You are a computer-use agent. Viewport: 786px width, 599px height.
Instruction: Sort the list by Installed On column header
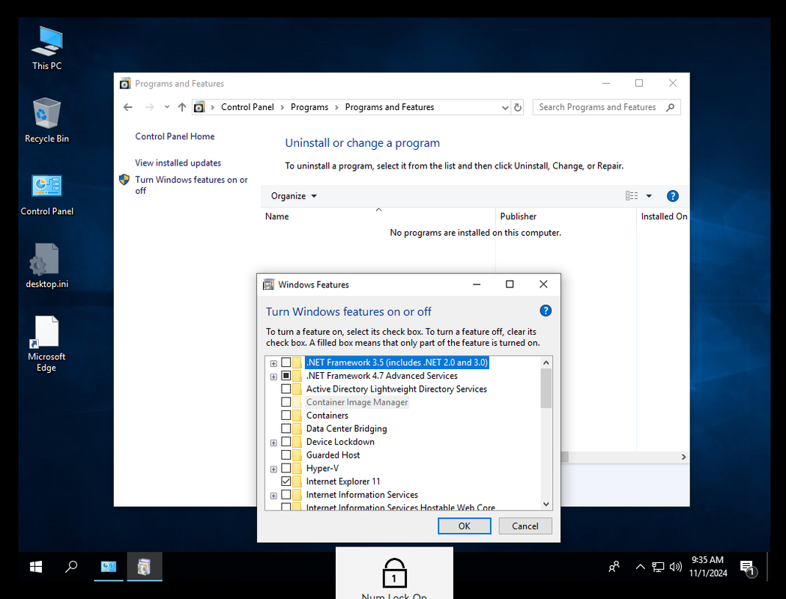click(663, 216)
